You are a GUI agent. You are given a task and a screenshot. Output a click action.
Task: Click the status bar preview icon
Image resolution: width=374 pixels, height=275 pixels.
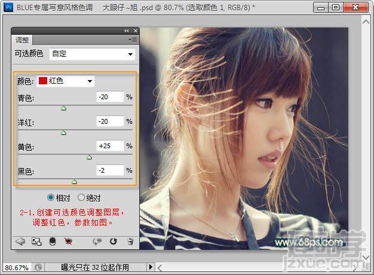(x=38, y=267)
